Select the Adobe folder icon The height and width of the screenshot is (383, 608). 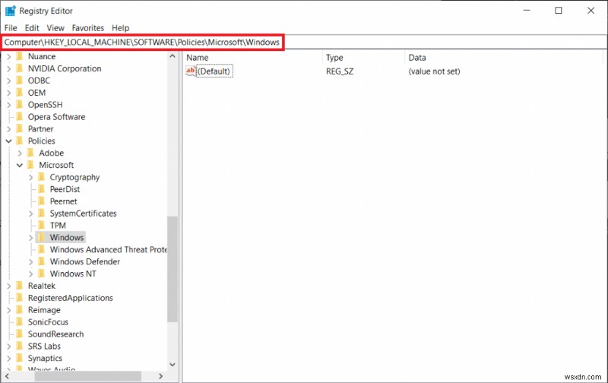30,153
